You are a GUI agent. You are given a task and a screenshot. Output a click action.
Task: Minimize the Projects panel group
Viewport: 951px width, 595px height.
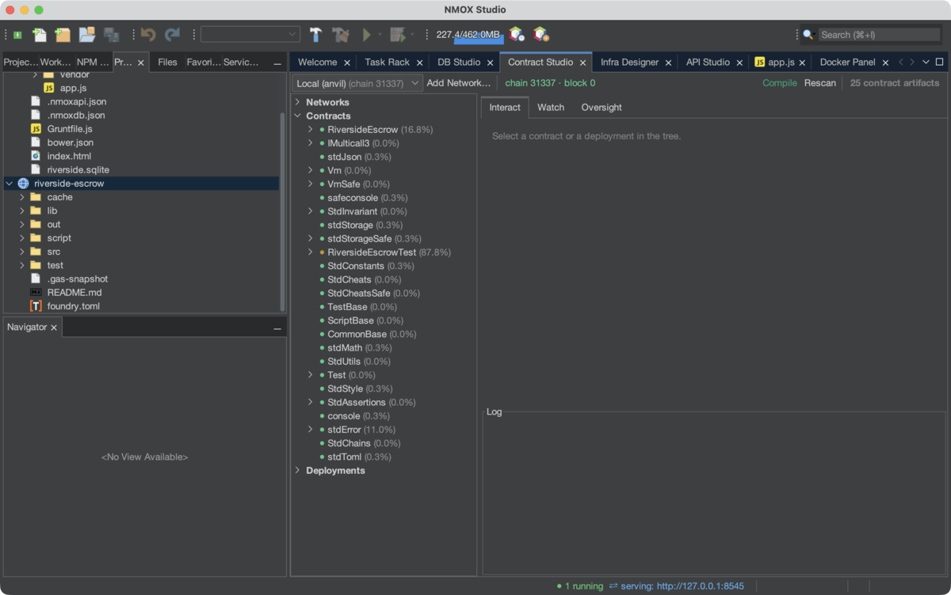277,63
